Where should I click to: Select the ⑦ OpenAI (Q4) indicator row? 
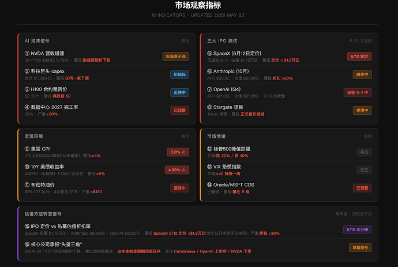(289, 92)
